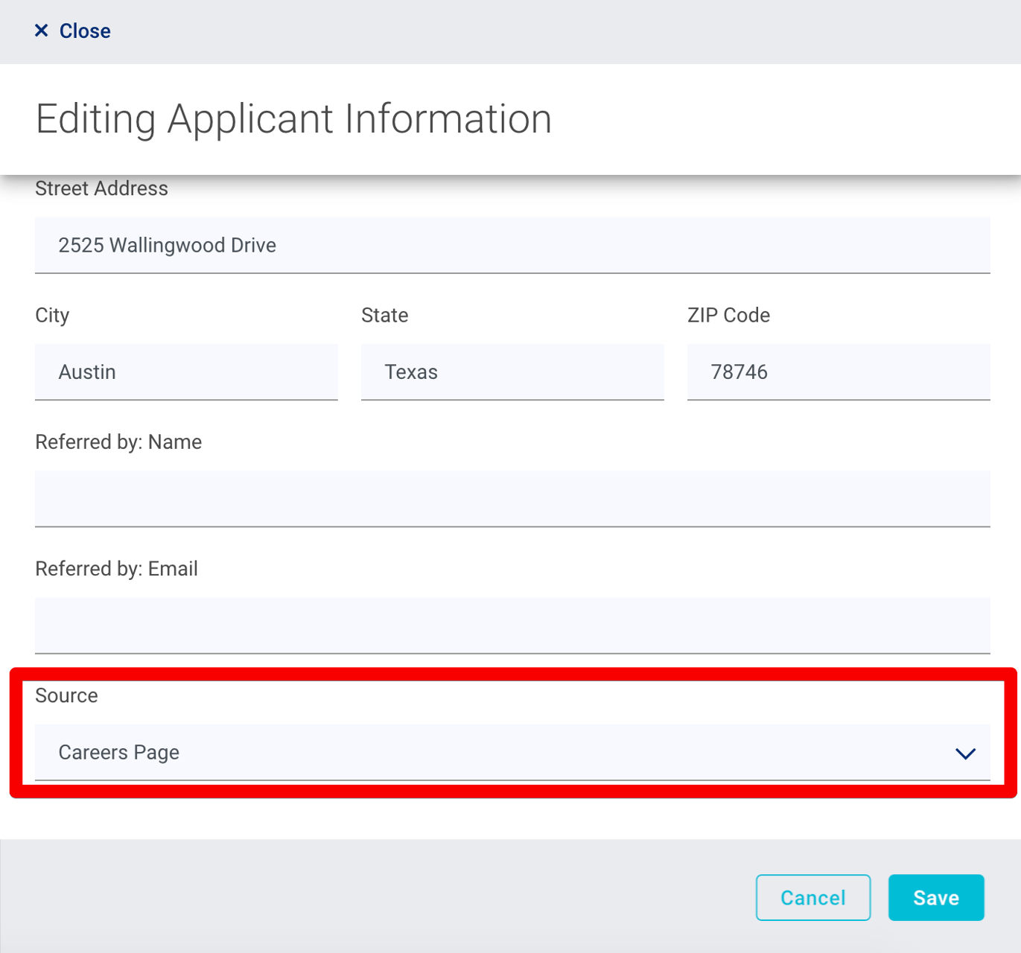The width and height of the screenshot is (1021, 953).
Task: Click the Street Address input field
Action: [x=512, y=246]
